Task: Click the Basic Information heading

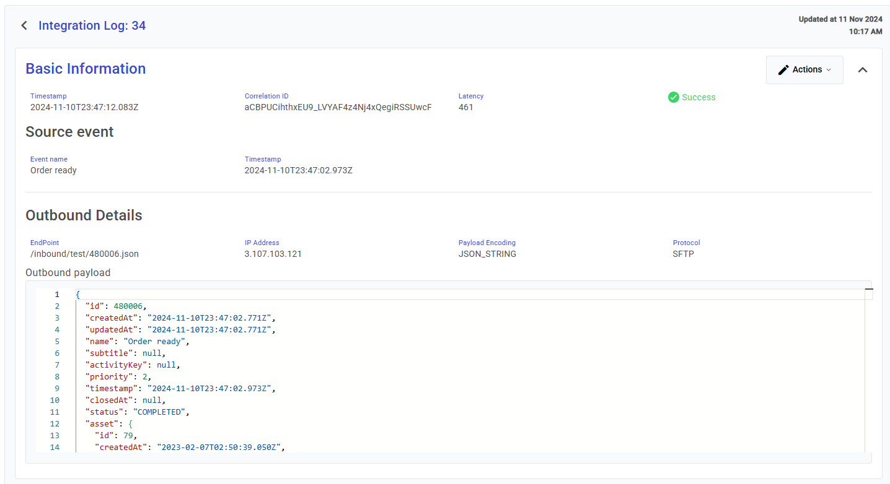Action: (86, 69)
